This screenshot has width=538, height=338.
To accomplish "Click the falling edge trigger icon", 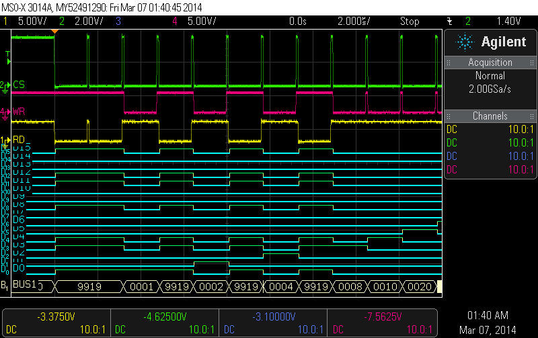I will [449, 22].
